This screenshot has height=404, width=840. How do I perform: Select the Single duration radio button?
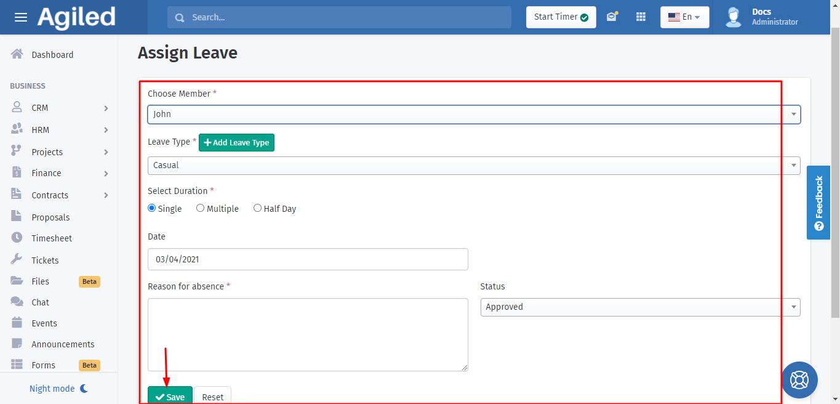point(152,208)
